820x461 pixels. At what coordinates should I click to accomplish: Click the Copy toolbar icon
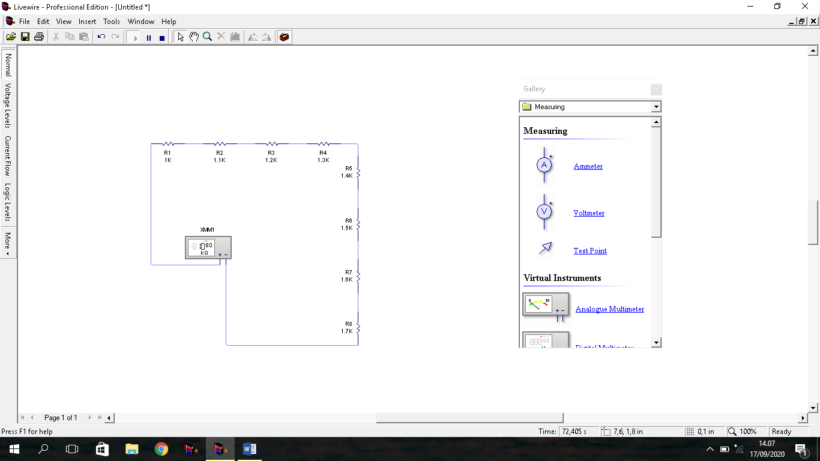click(x=70, y=37)
